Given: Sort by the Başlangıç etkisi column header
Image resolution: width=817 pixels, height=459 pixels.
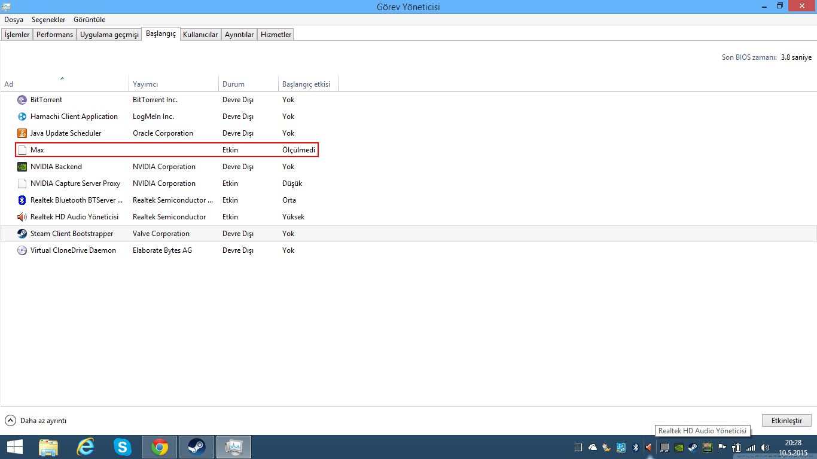Looking at the screenshot, I should pos(309,83).
